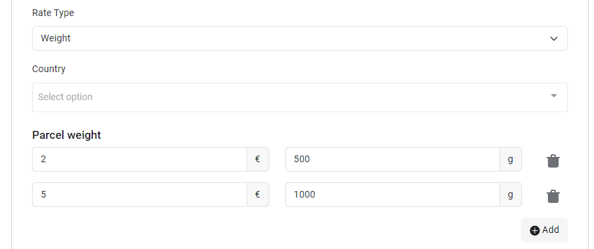This screenshot has width=594, height=249.
Task: Click the Rate Type label
Action: [x=53, y=13]
